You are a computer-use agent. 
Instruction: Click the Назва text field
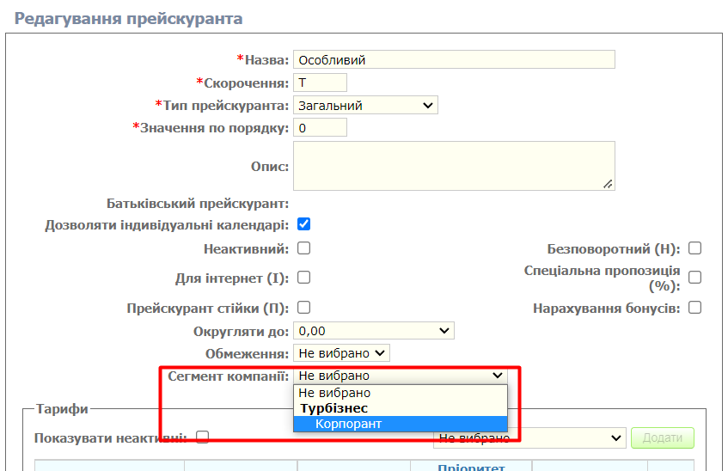tap(454, 60)
